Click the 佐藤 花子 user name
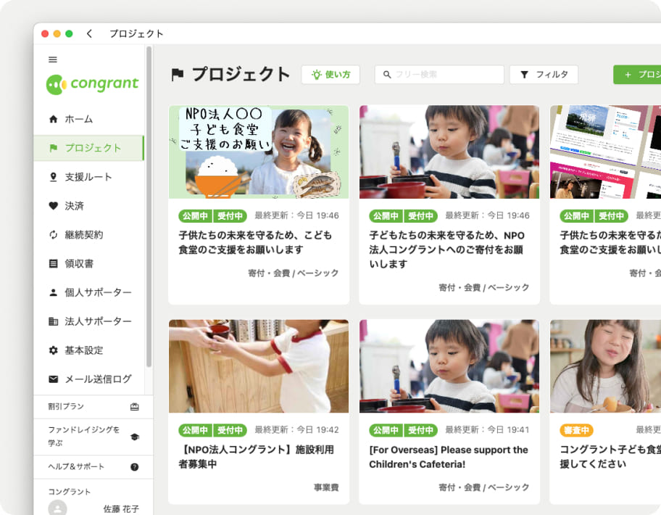The height and width of the screenshot is (515, 661). coord(122,508)
